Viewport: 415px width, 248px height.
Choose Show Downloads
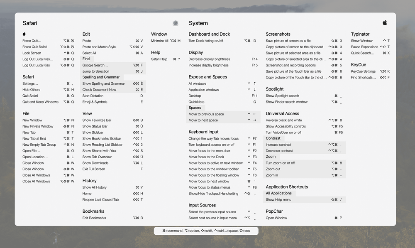coord(113,163)
